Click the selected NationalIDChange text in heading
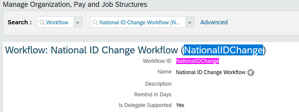Viewport: 299px width, 112px height. tap(223, 50)
